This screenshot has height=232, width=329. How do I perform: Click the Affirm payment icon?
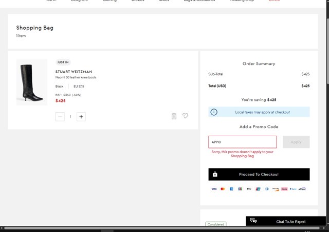pyautogui.click(x=302, y=189)
